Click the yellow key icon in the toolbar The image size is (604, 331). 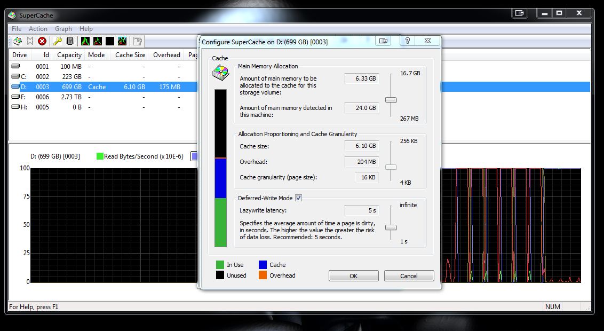(58, 41)
